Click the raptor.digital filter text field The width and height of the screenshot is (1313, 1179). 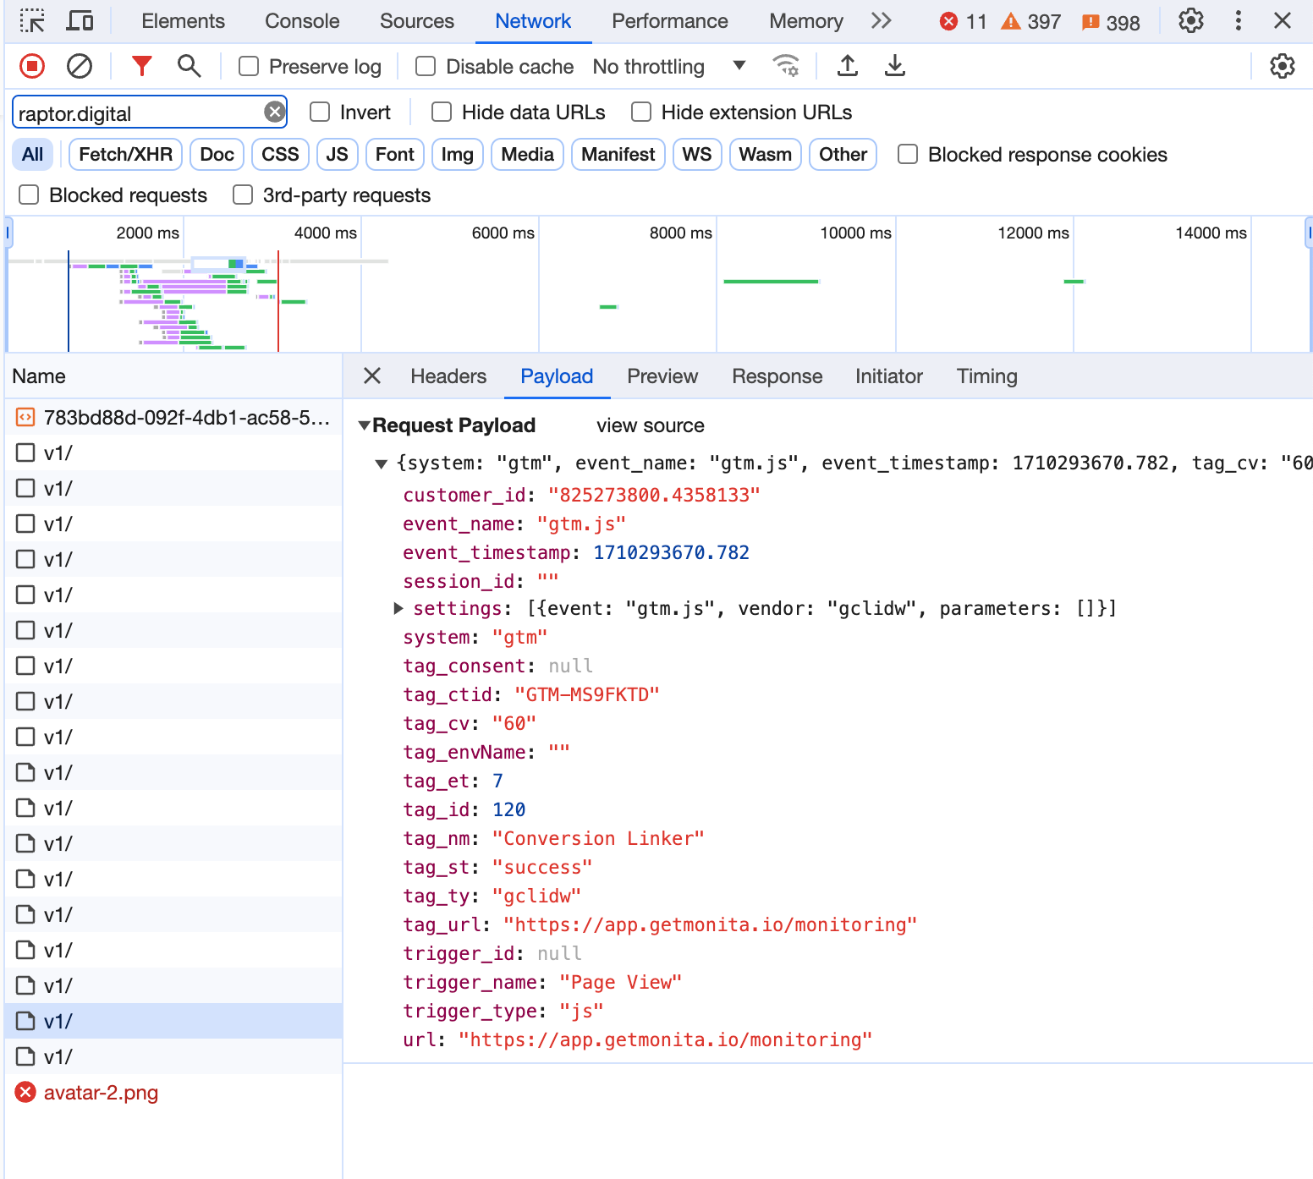(x=135, y=113)
